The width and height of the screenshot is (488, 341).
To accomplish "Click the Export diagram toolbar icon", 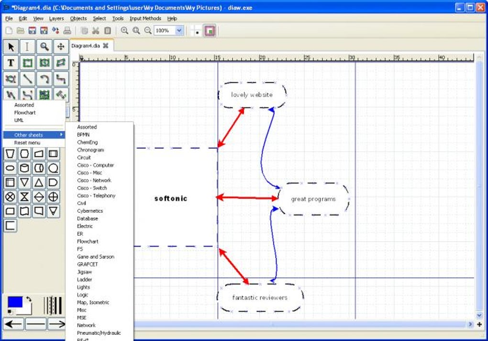I will [x=55, y=31].
